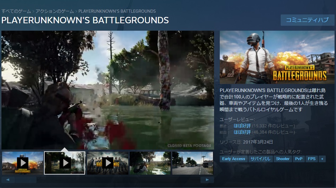View the road and church screenshot thumbnail

[x=193, y=163]
